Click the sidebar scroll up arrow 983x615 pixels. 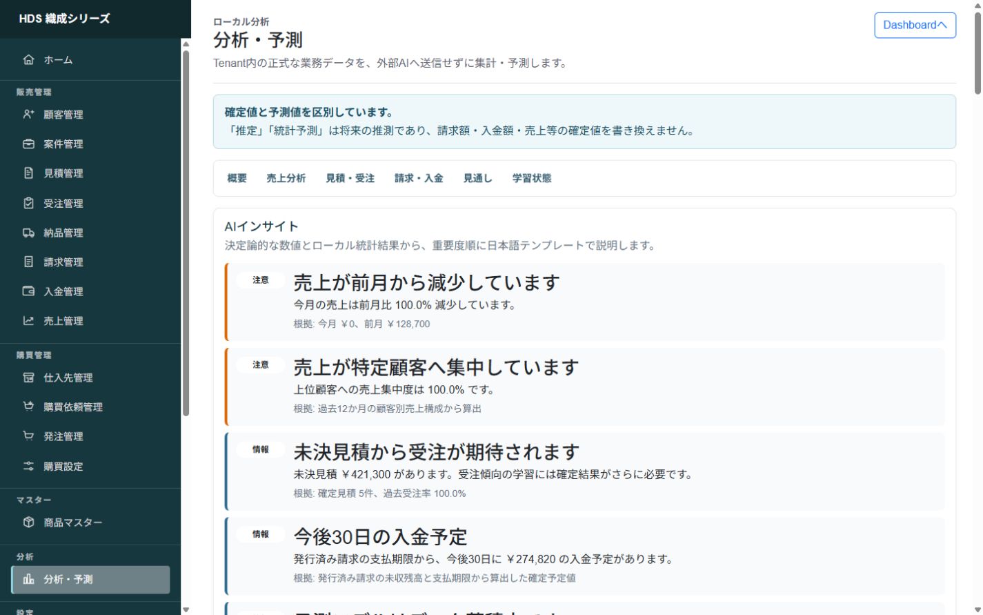(186, 44)
